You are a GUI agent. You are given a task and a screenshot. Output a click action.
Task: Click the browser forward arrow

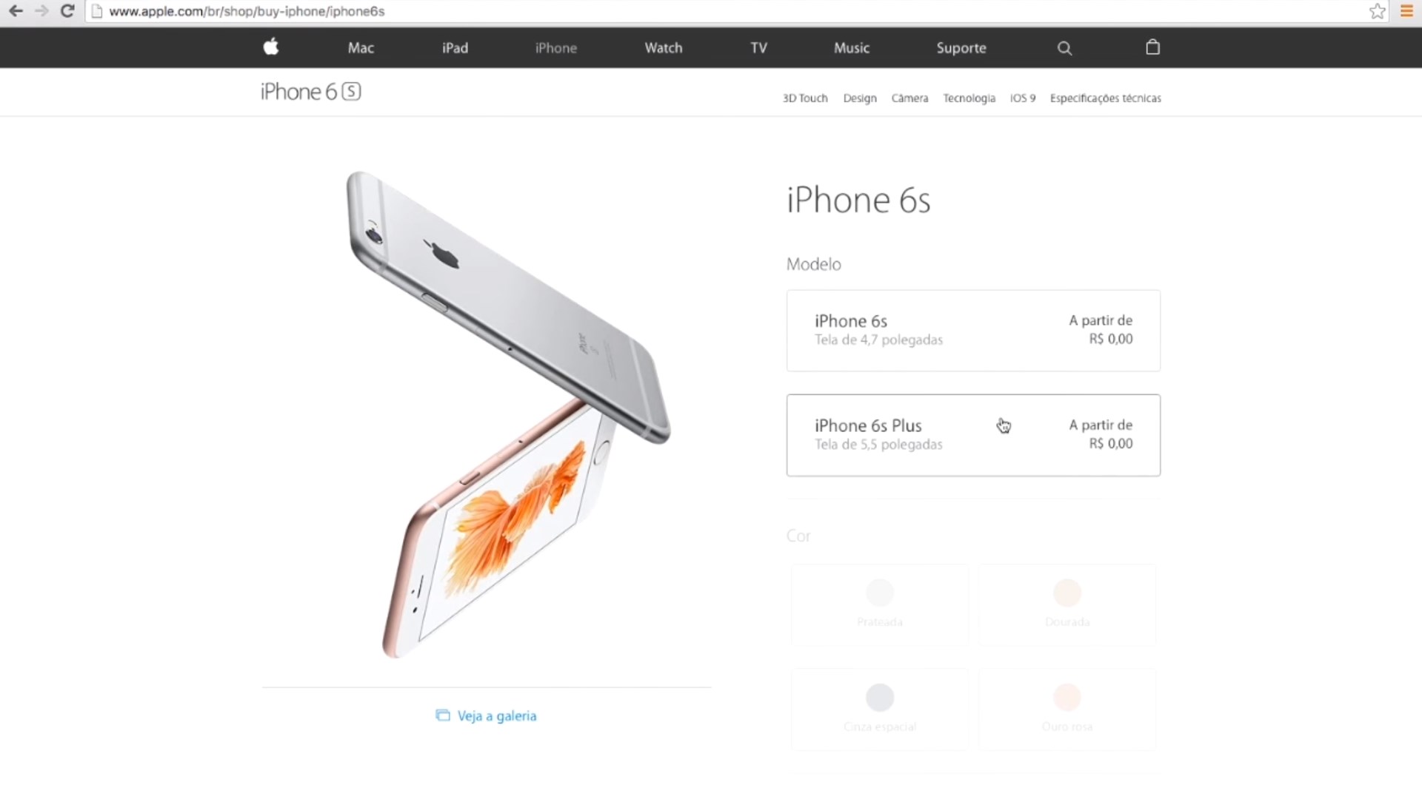[41, 11]
